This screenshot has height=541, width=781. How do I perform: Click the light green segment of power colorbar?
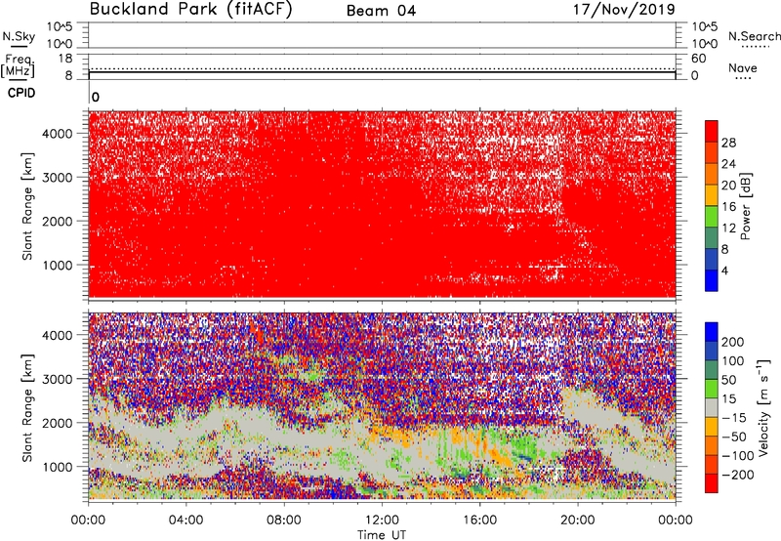coord(712,217)
